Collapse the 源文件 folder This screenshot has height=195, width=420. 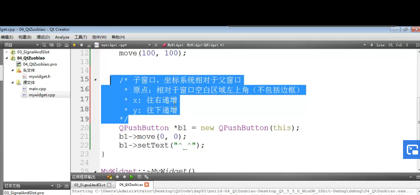12,82
